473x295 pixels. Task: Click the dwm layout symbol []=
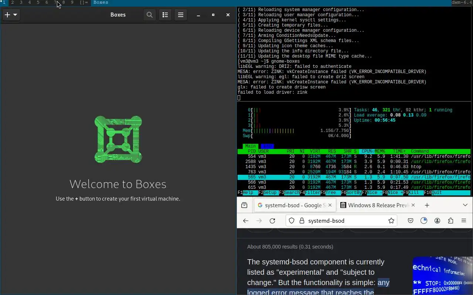(84, 3)
